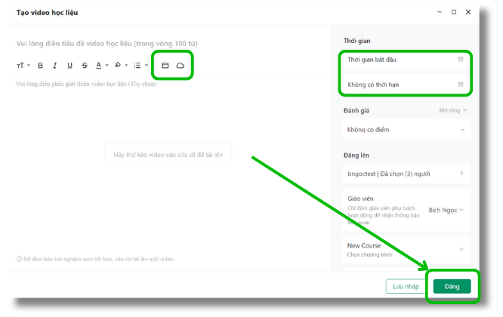Open the bngoctest recipients selector
503x317 pixels.
(406, 174)
